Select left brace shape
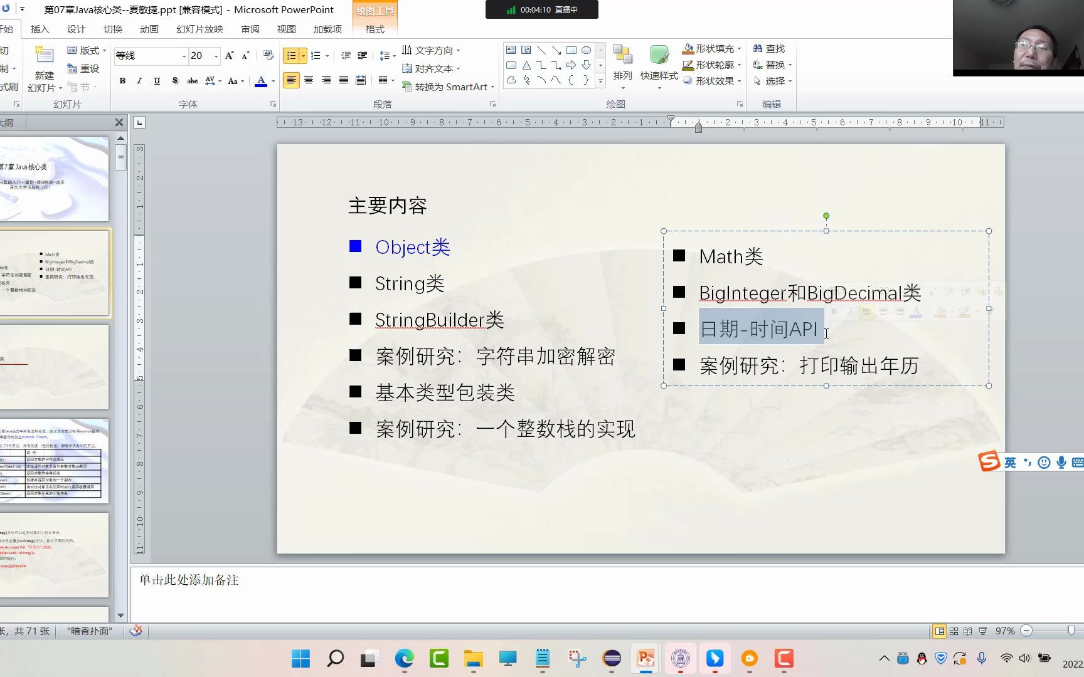Viewport: 1084px width, 677px height. [x=571, y=80]
